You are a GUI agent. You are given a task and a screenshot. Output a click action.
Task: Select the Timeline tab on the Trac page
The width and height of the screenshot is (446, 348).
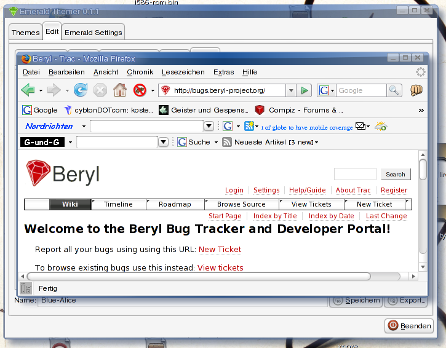tap(118, 204)
